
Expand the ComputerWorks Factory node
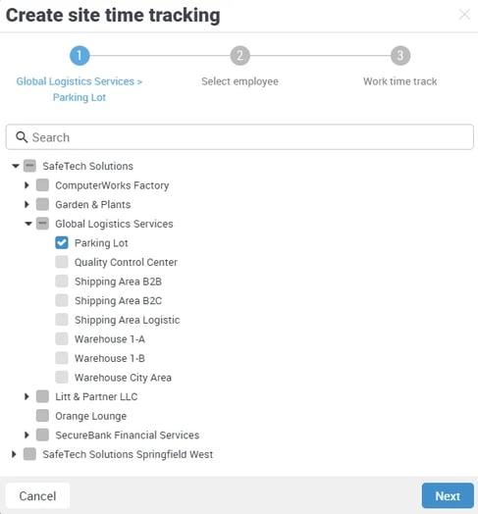27,185
